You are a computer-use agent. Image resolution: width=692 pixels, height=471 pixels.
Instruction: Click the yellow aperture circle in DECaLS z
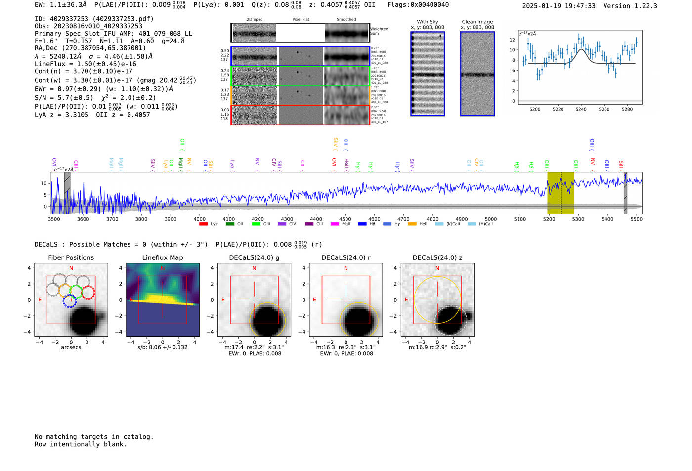coord(437,300)
